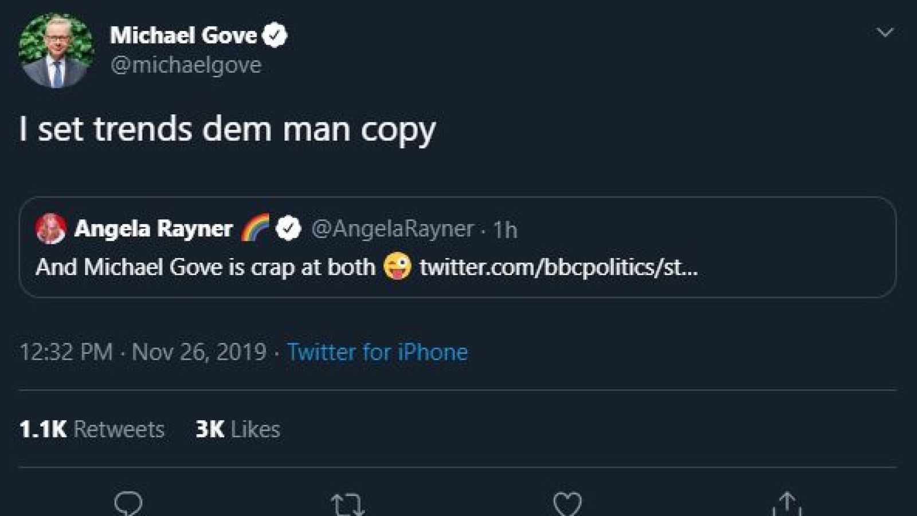Click the rainbow emoji beside Angela Rayner
Image resolution: width=917 pixels, height=516 pixels.
pyautogui.click(x=255, y=228)
